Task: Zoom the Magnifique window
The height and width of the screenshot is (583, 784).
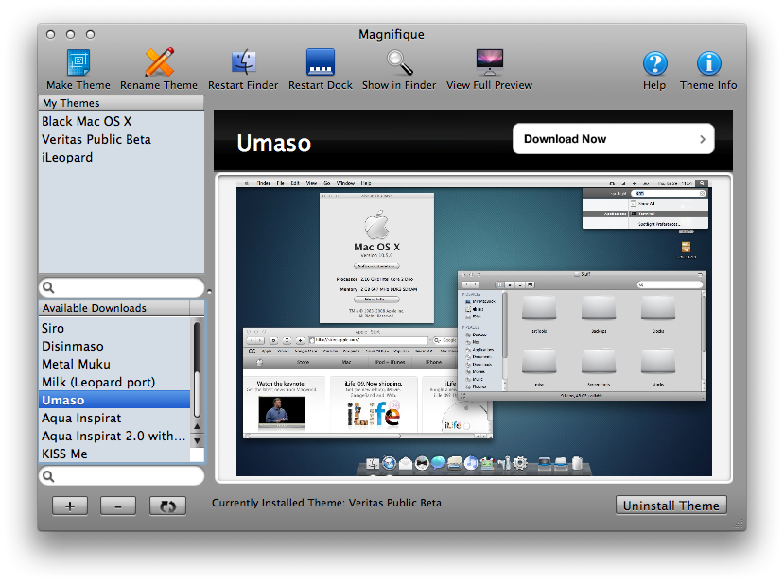Action: [x=90, y=34]
